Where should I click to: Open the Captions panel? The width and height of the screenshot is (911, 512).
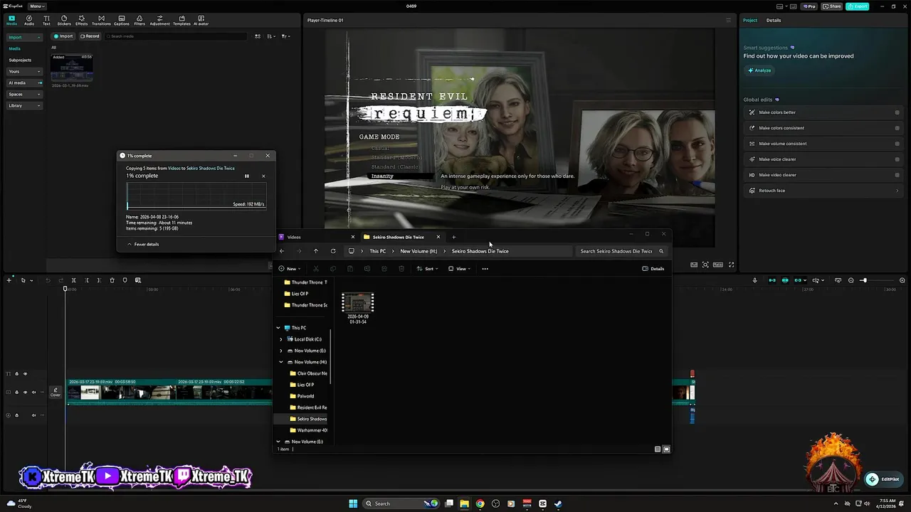(x=122, y=20)
